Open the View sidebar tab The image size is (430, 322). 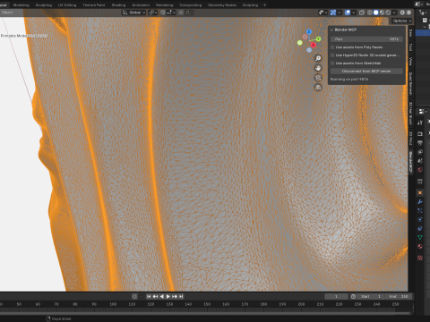pos(410,61)
